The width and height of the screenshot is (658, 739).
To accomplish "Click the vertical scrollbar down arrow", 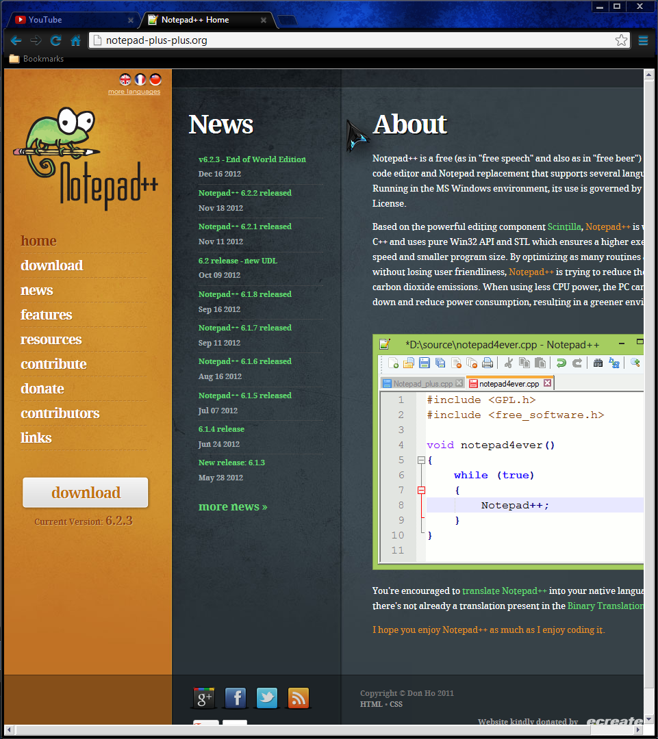I will tap(648, 720).
